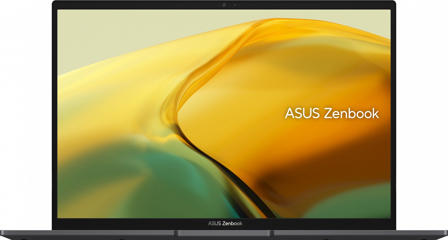Click the microphone hole on the top bezel
The width and height of the screenshot is (448, 240).
click(189, 5)
